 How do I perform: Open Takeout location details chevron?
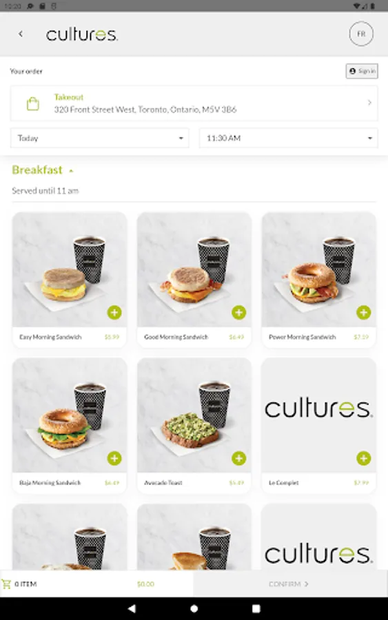[x=369, y=103]
